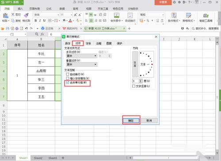Image resolution: width=221 pixels, height=161 pixels.
Task: Switch to the Number (数字) tab in dialog
Action: (68, 43)
